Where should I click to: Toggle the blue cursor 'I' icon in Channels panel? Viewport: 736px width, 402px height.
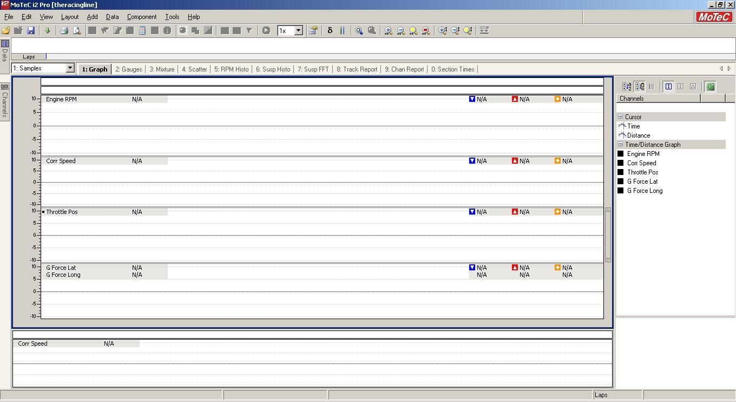click(668, 87)
